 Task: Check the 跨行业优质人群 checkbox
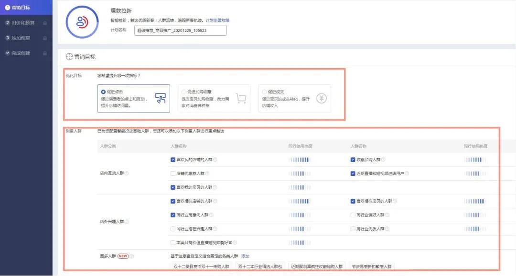point(353,229)
